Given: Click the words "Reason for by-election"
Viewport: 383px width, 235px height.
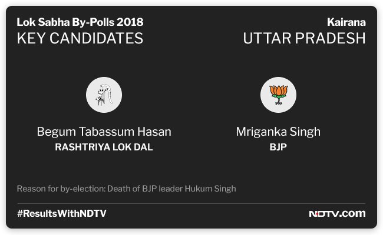Looking at the screenshot, I should point(61,189).
